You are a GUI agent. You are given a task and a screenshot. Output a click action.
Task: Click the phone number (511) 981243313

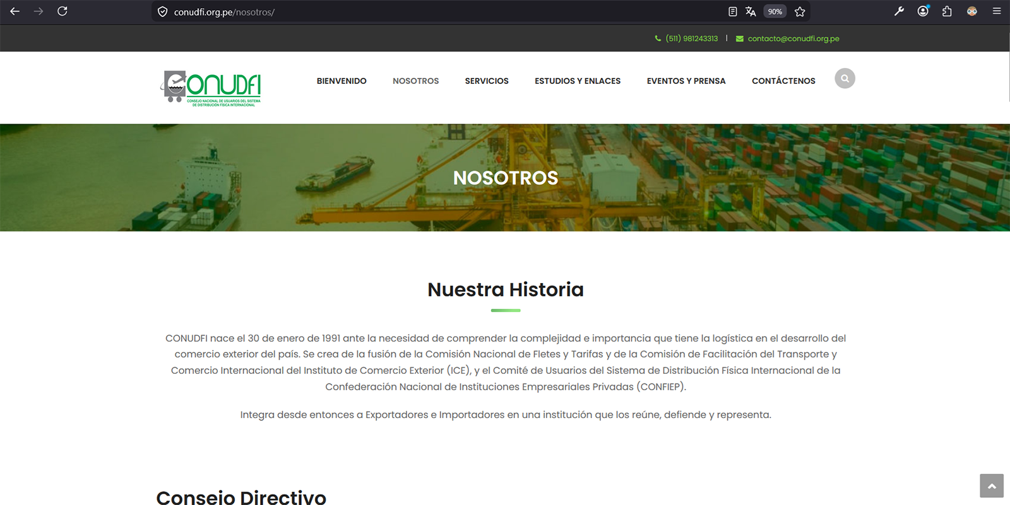click(x=692, y=38)
